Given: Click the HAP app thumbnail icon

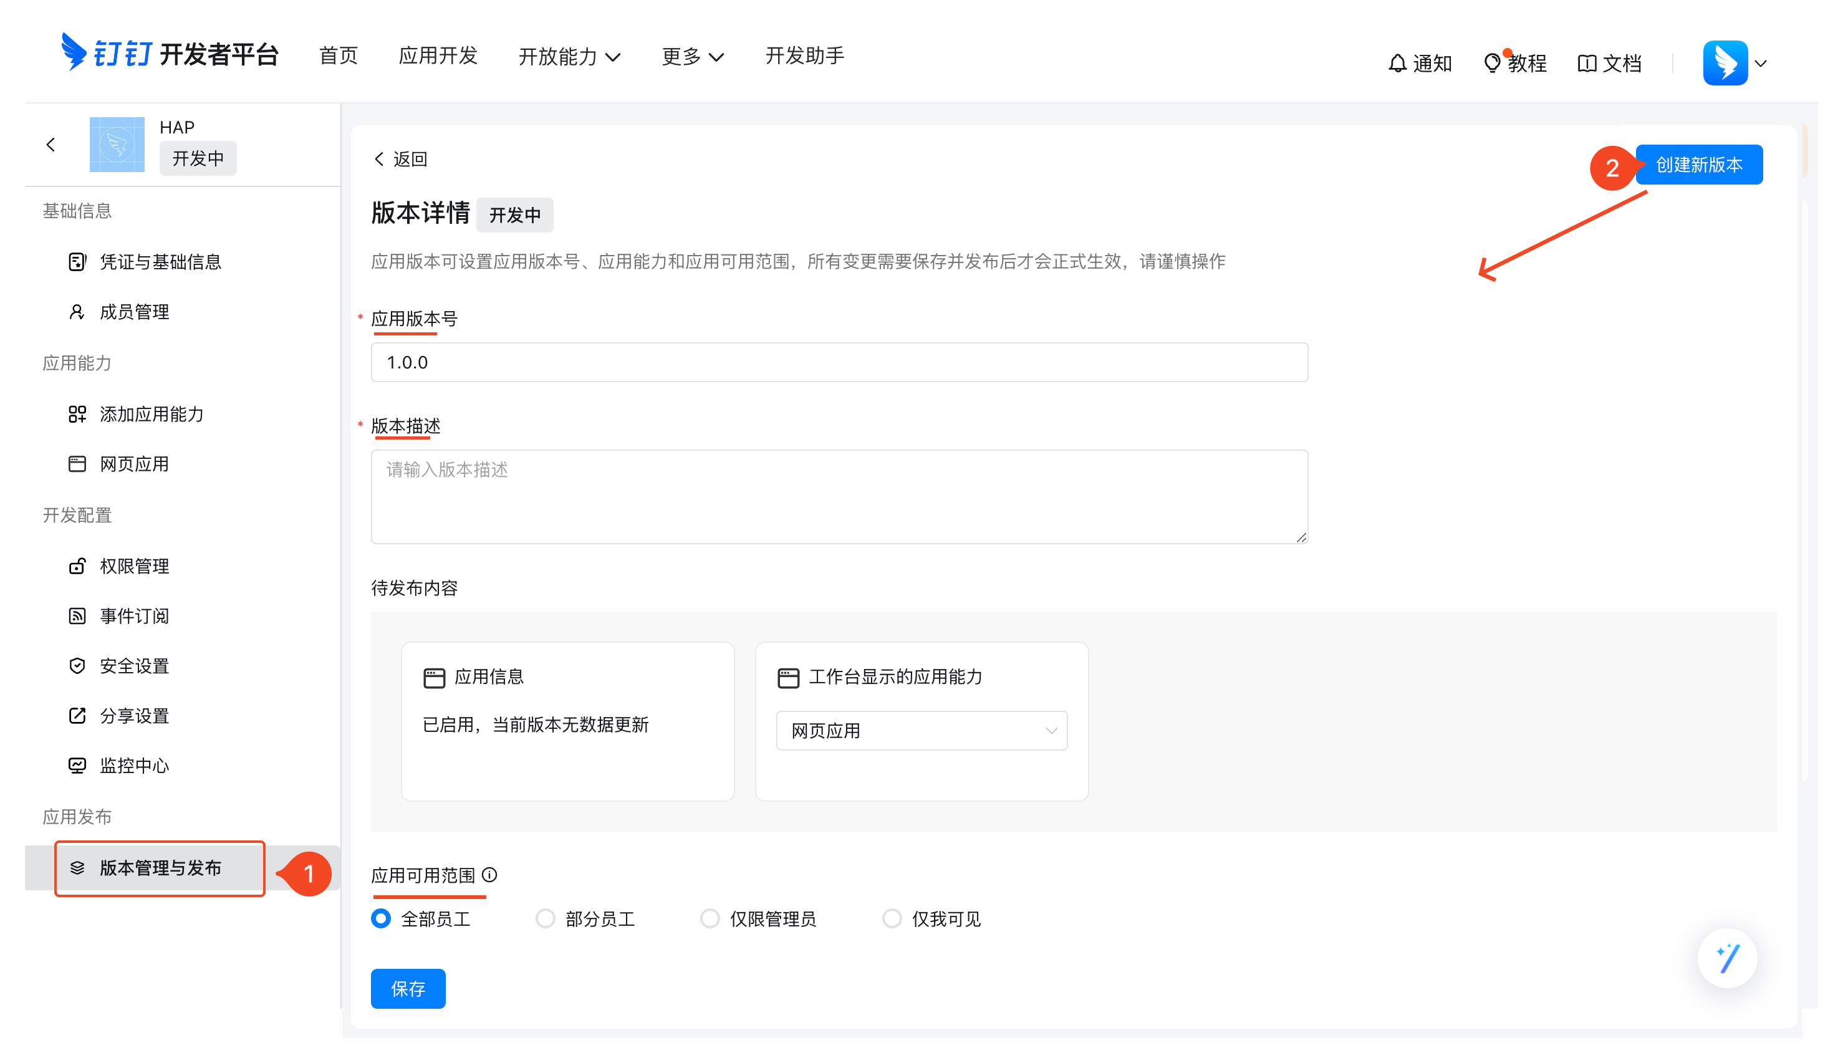Looking at the screenshot, I should pyautogui.click(x=117, y=145).
